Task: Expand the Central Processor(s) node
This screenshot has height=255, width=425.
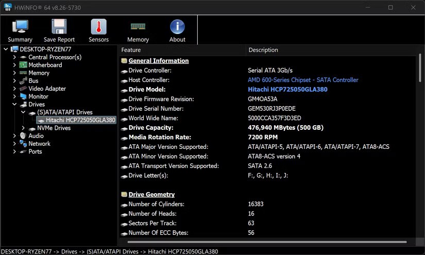Action: click(x=14, y=57)
